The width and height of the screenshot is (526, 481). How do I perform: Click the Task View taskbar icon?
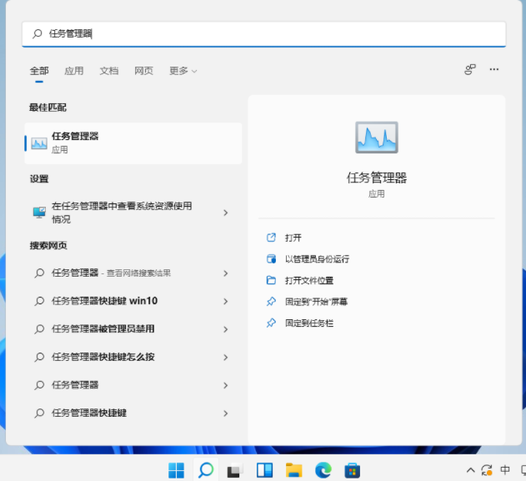tap(235, 469)
